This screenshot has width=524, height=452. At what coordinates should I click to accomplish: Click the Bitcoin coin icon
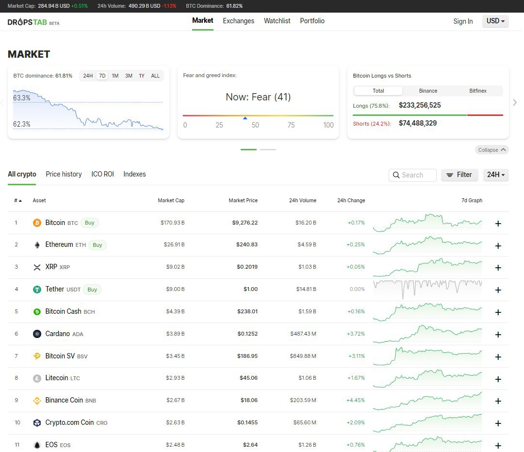pos(37,223)
